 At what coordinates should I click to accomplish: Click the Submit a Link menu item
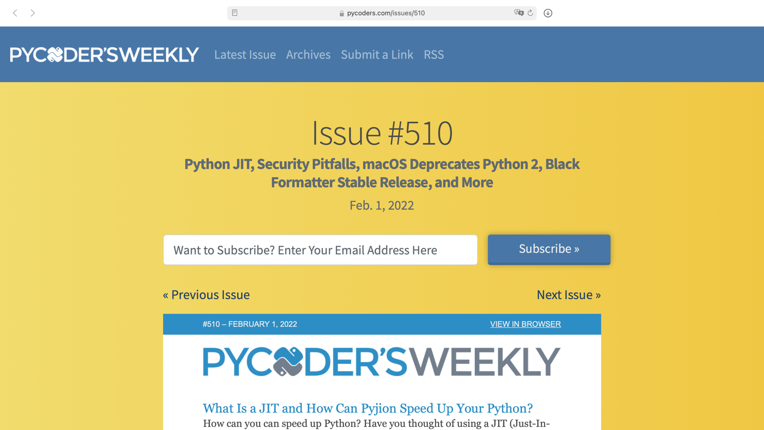click(x=377, y=55)
